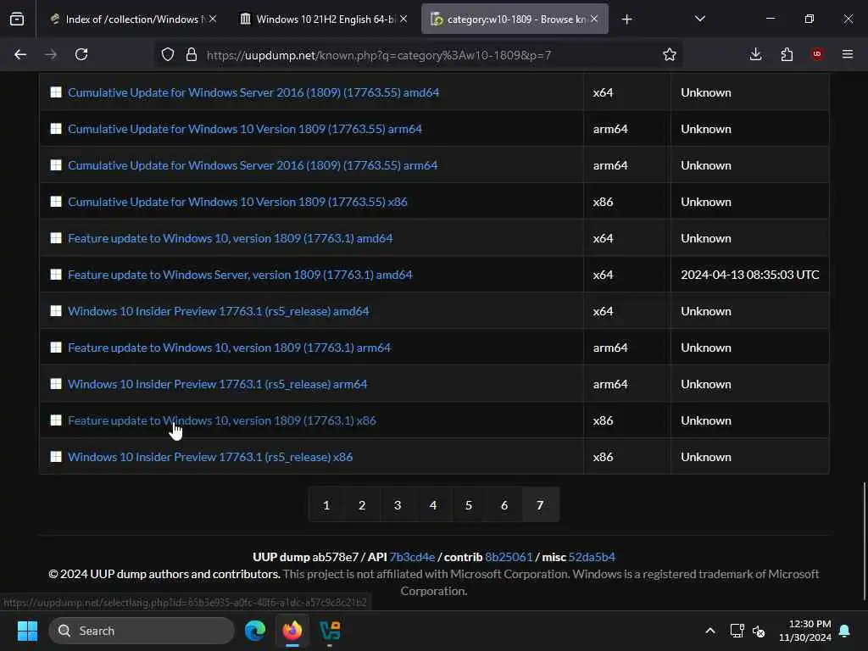Bookmark this page with star icon

pos(670,54)
